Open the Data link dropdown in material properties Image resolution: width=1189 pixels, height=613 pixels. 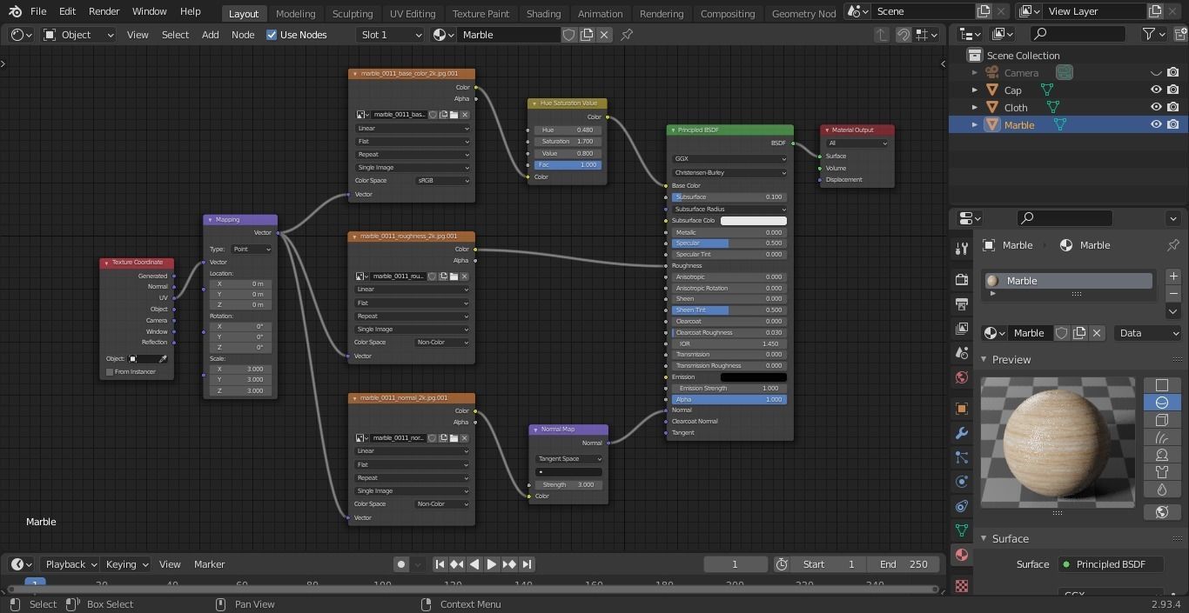pos(1148,333)
